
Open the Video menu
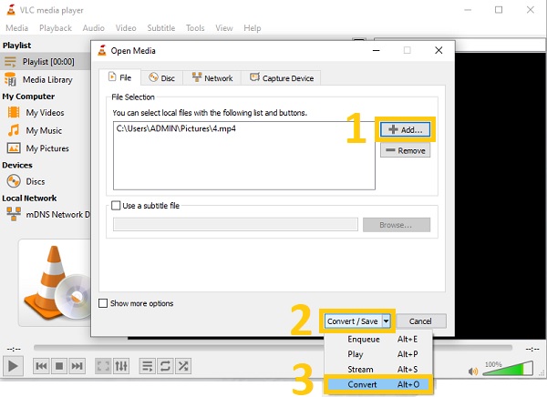[x=126, y=28]
